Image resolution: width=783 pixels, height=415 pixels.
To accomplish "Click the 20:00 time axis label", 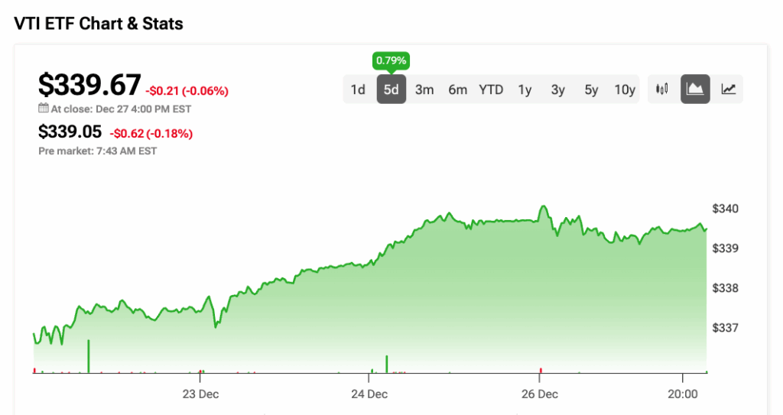I will pos(682,394).
